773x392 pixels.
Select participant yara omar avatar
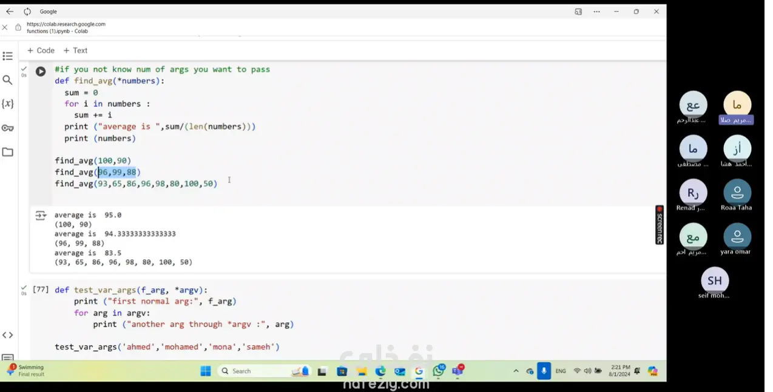pos(737,237)
